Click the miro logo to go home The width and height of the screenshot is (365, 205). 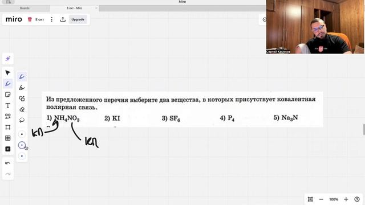[14, 19]
